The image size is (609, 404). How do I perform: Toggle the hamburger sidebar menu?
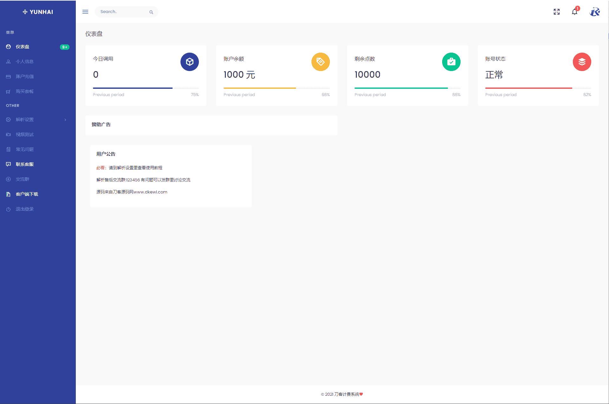[x=85, y=12]
